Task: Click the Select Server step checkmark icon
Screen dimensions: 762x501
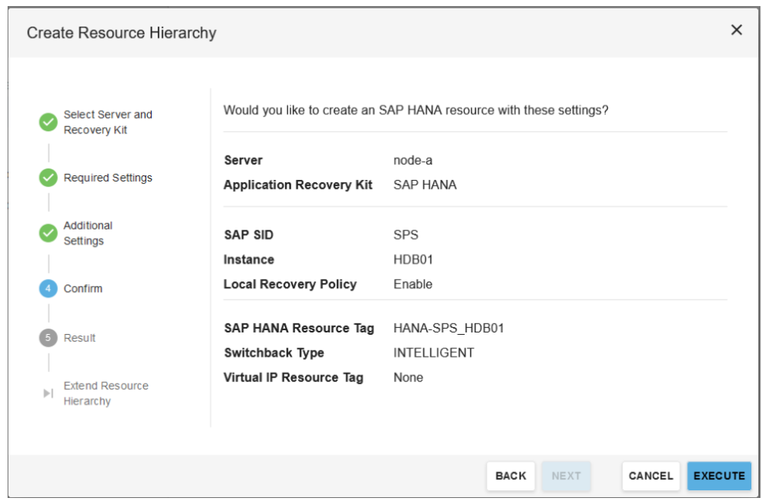Action: pos(48,122)
